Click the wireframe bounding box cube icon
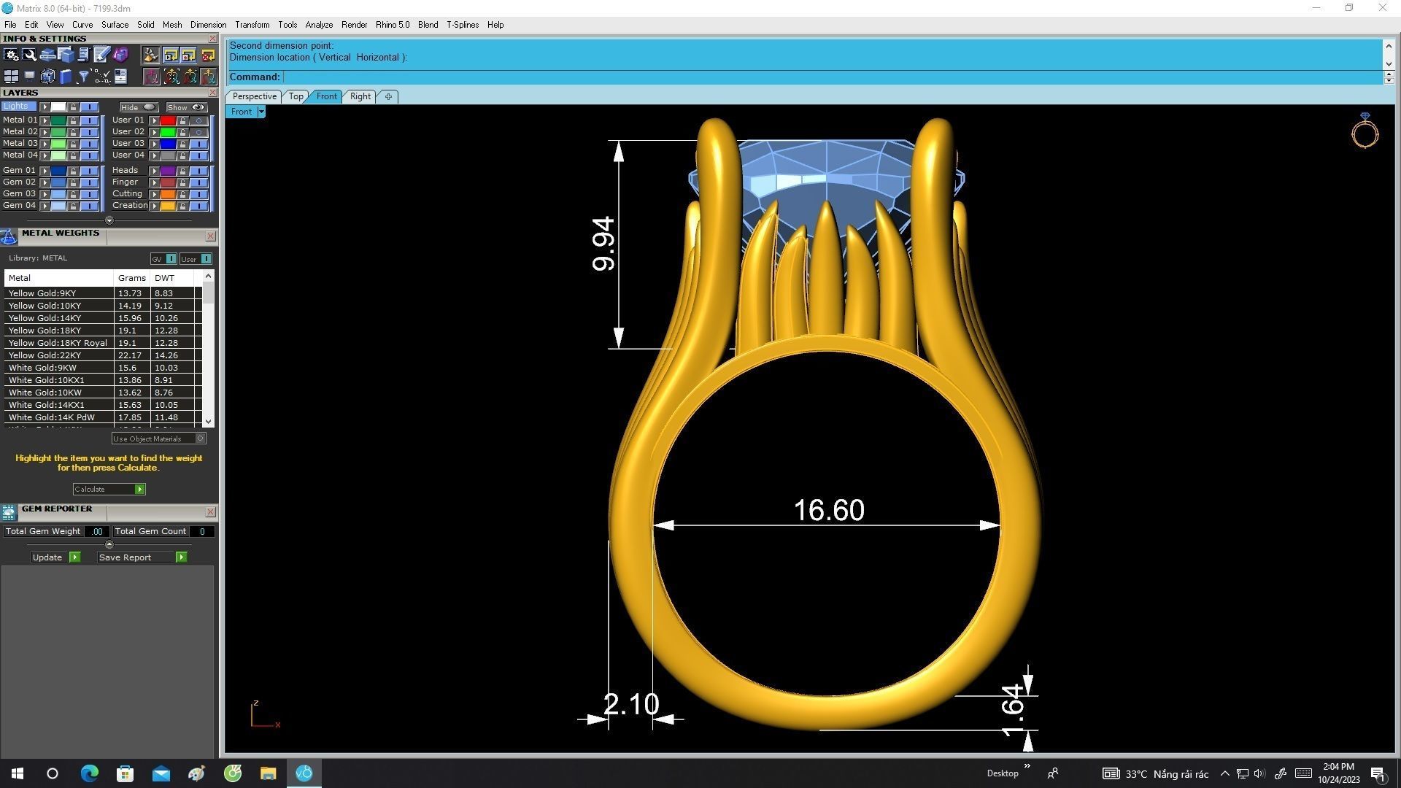The height and width of the screenshot is (788, 1401). coord(47,76)
